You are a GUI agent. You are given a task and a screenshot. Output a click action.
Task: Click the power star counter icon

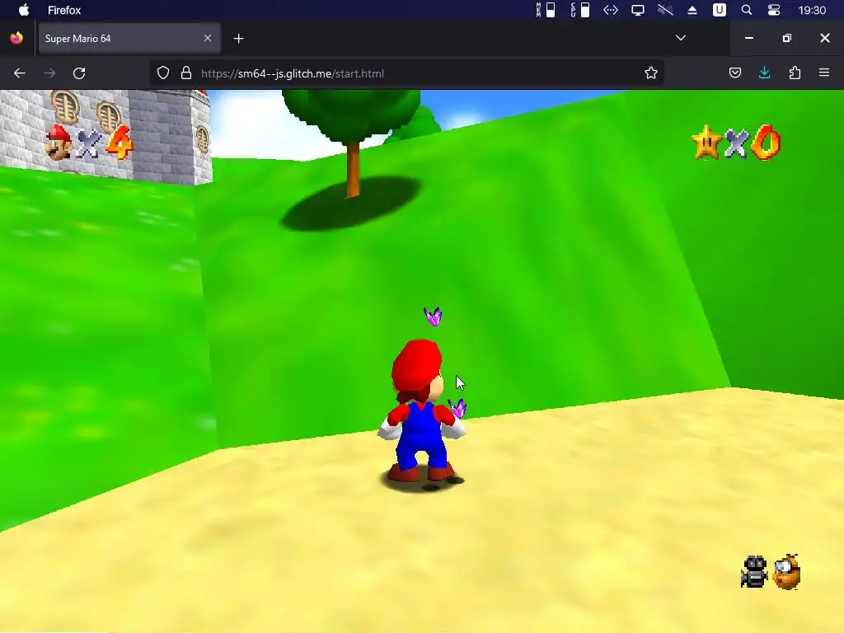[706, 143]
